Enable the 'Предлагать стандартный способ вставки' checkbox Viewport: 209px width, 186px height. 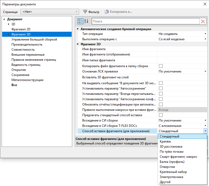pyautogui.click(x=161, y=115)
